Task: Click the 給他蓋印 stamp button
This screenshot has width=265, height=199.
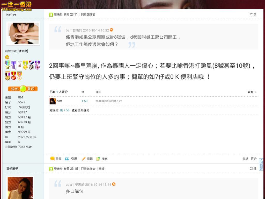Action: (x=23, y=89)
